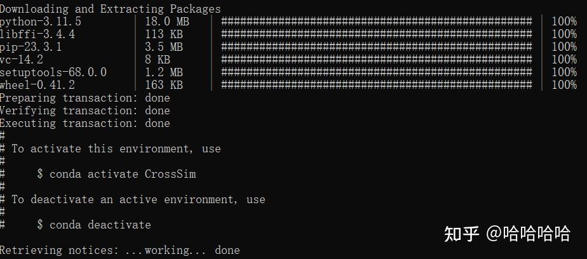Image resolution: width=587 pixels, height=259 pixels.
Task: Click the "Preparing transaction: done" line
Action: [85, 98]
